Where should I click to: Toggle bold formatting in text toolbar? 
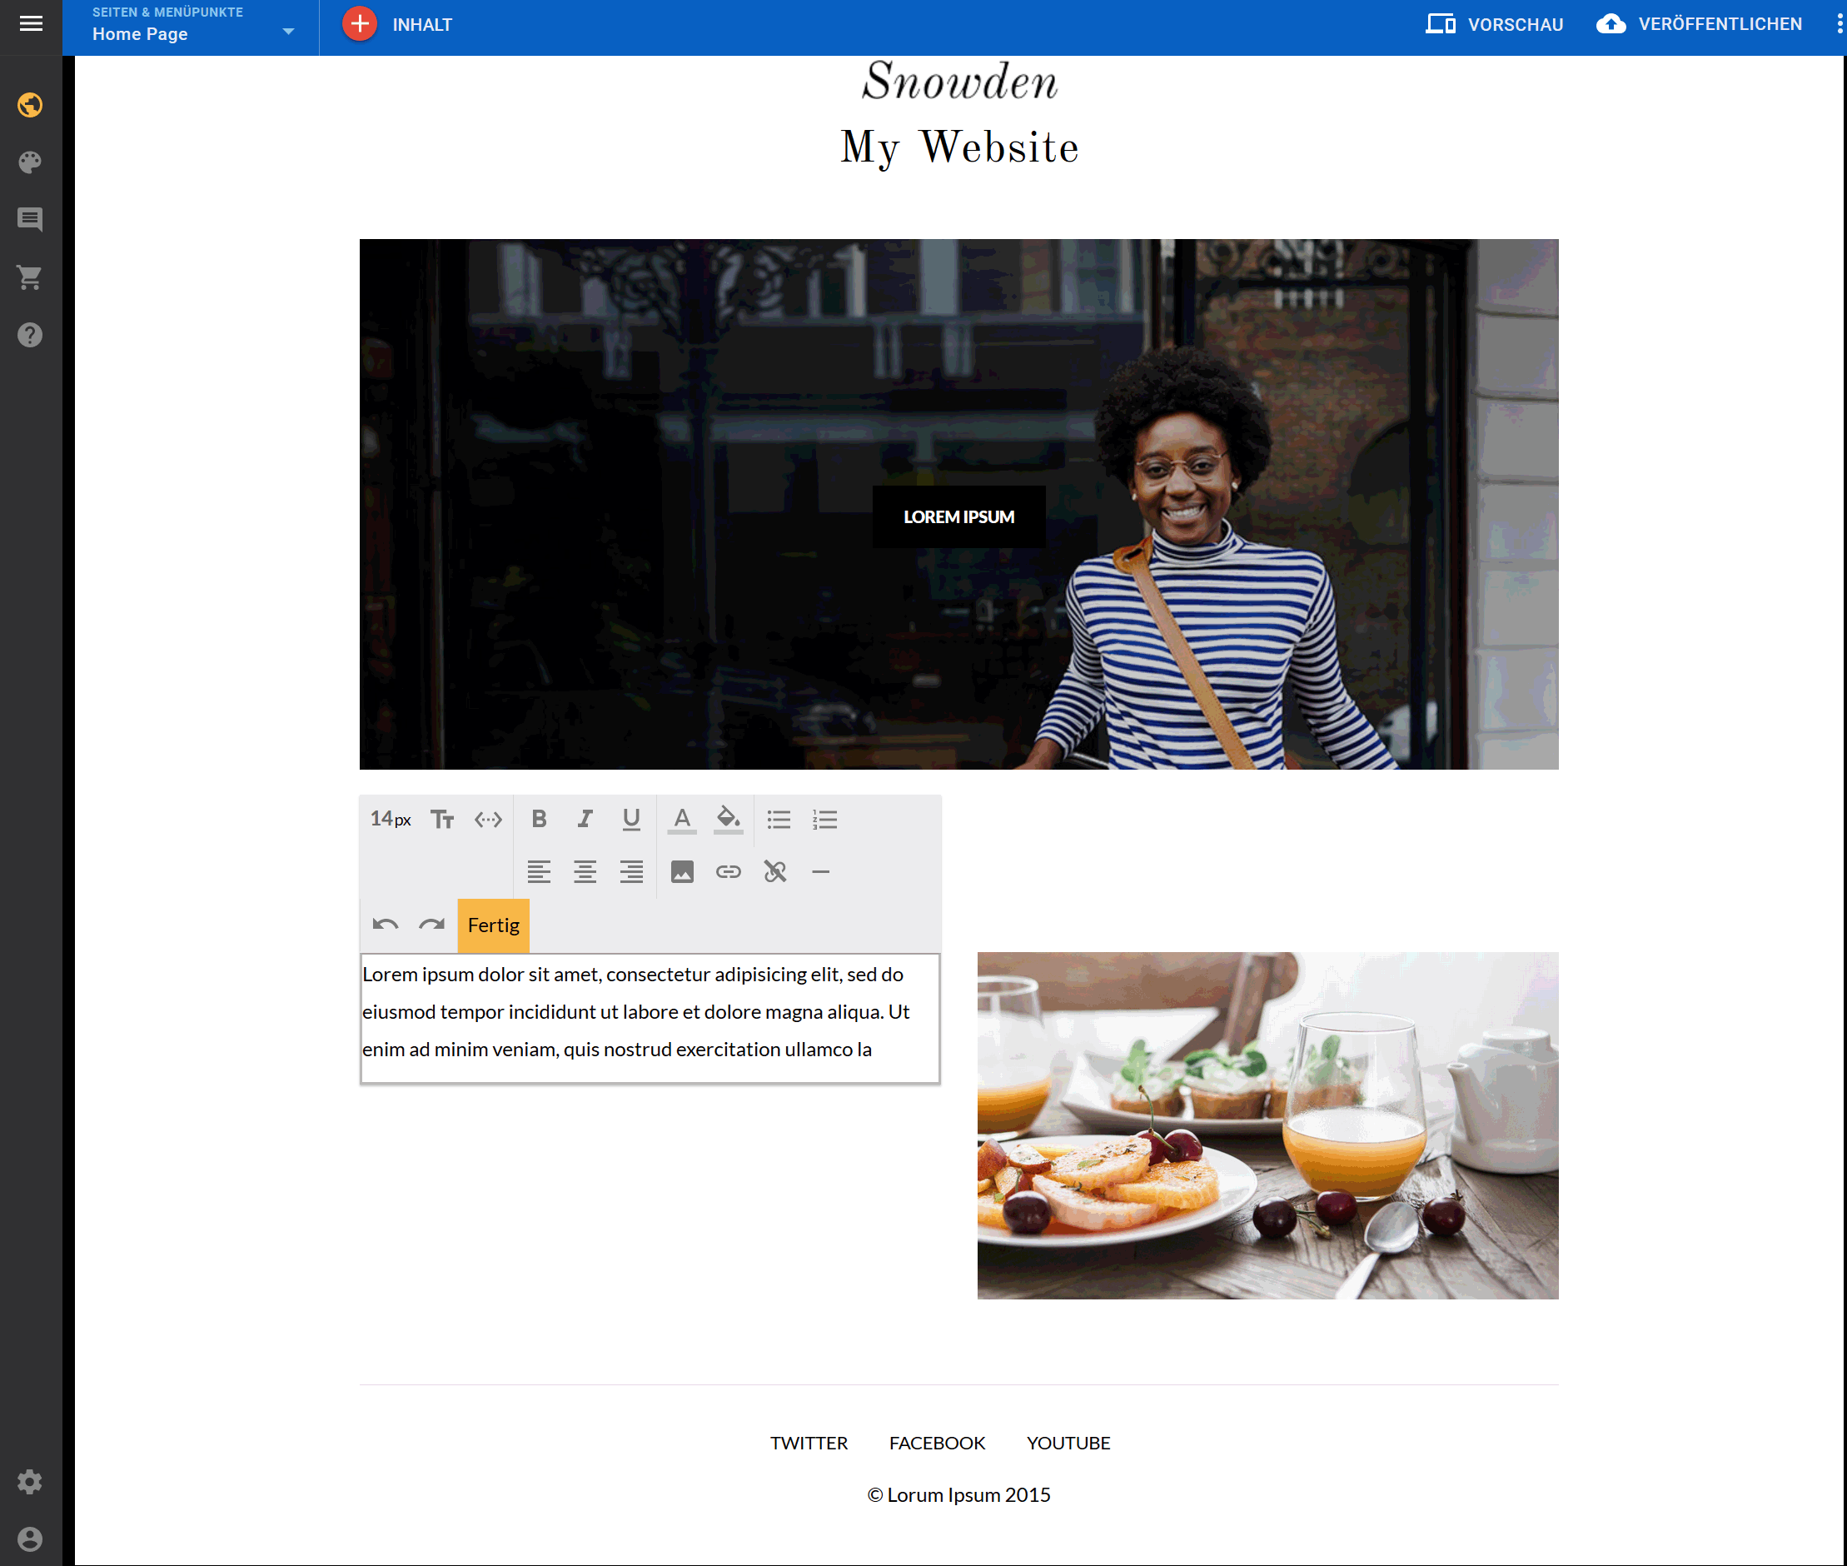click(539, 819)
